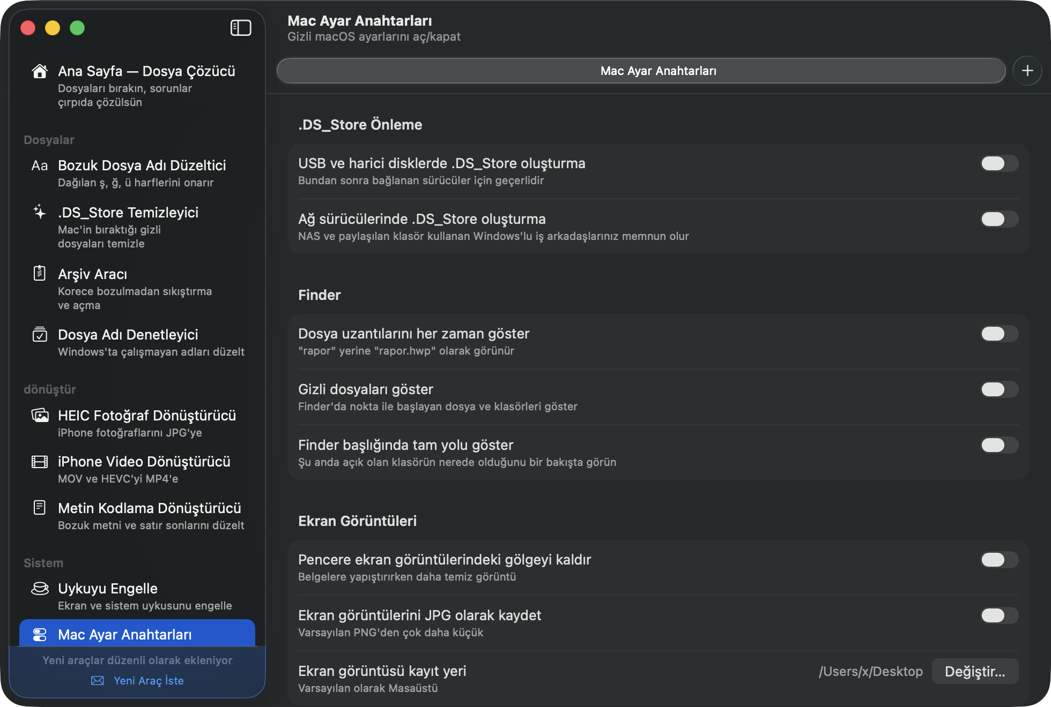The width and height of the screenshot is (1051, 707).
Task: Click the Dosya Adı Denetleyici checklist icon
Action: point(40,334)
